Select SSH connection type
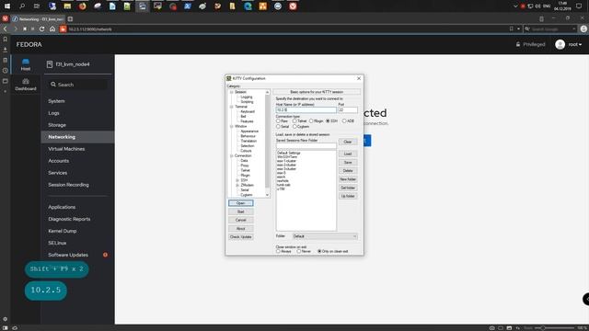The width and height of the screenshot is (589, 331). click(328, 120)
